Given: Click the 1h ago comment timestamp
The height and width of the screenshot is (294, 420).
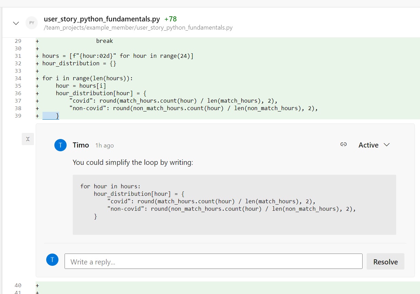Looking at the screenshot, I should 104,145.
